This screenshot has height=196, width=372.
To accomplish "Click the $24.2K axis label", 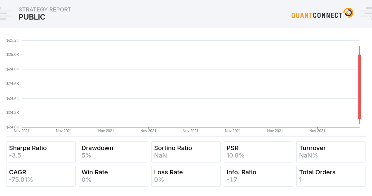I will pyautogui.click(x=13, y=113).
